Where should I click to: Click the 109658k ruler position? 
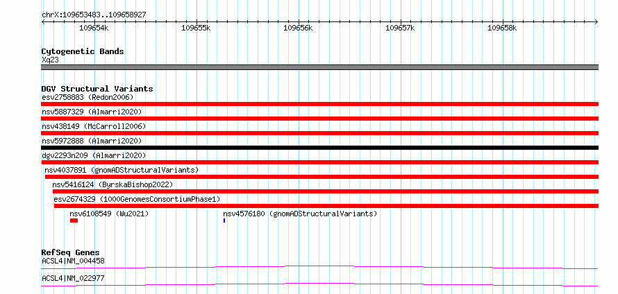(x=503, y=28)
